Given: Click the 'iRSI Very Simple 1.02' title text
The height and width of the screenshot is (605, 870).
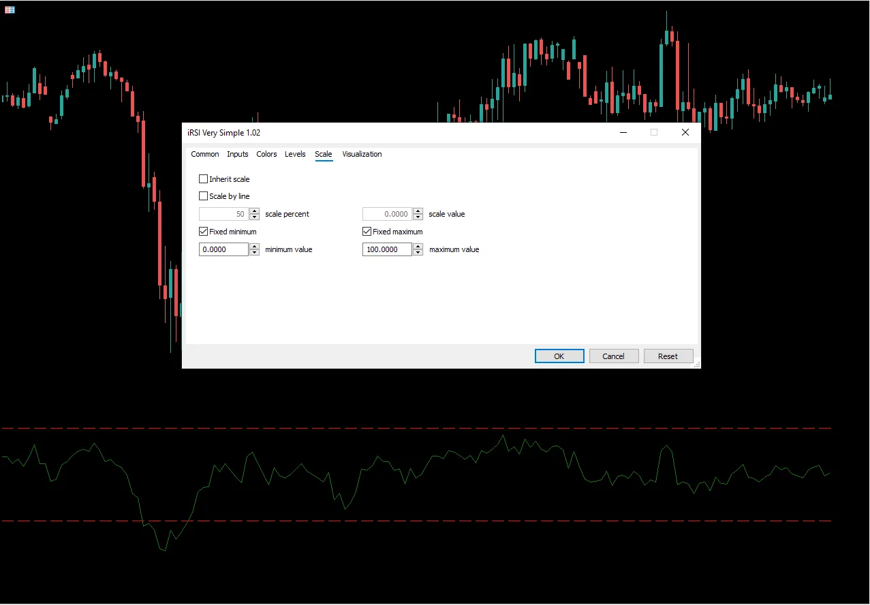Looking at the screenshot, I should pos(223,133).
